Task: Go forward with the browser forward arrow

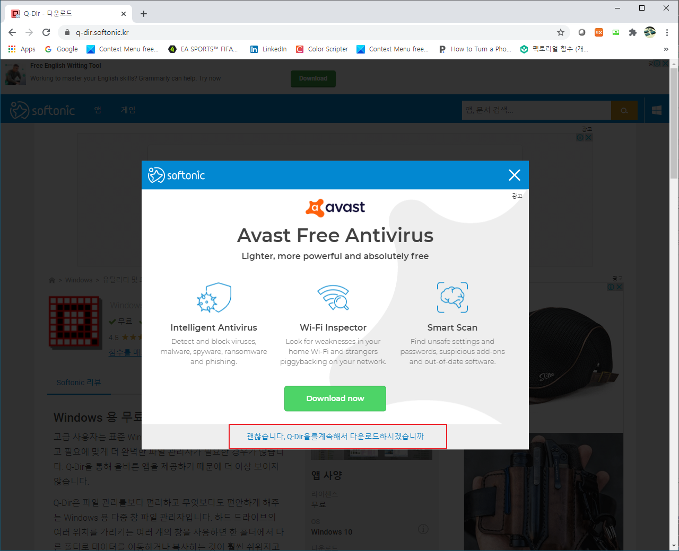Action: click(29, 32)
